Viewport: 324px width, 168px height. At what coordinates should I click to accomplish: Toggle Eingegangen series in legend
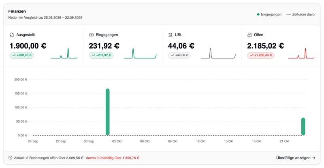coord(269,15)
